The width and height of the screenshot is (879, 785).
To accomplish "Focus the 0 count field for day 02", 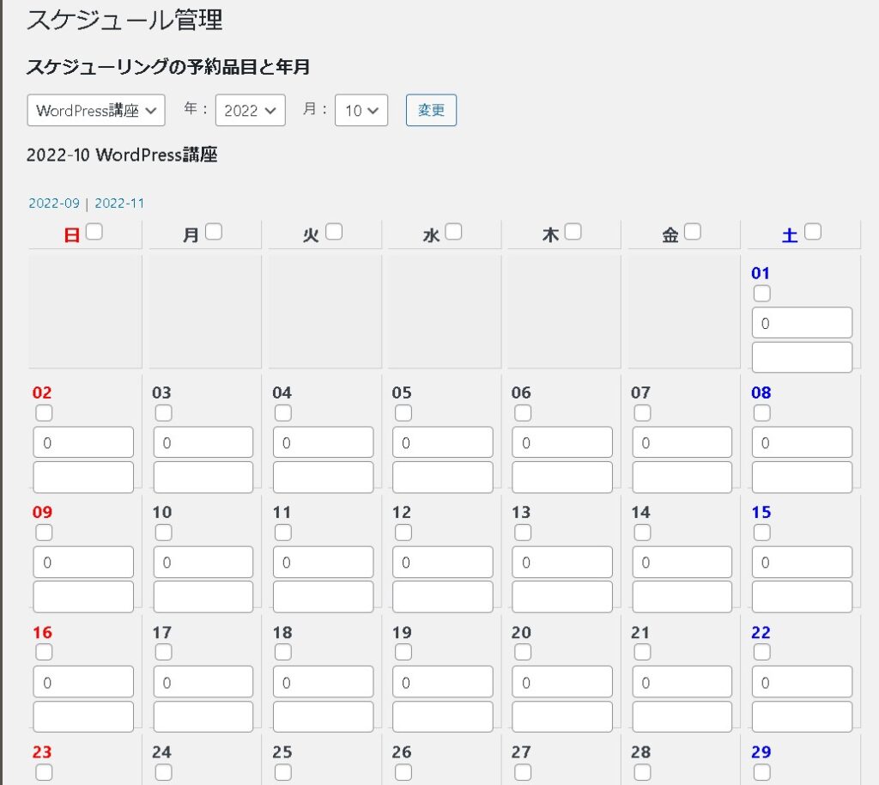I will pyautogui.click(x=83, y=442).
